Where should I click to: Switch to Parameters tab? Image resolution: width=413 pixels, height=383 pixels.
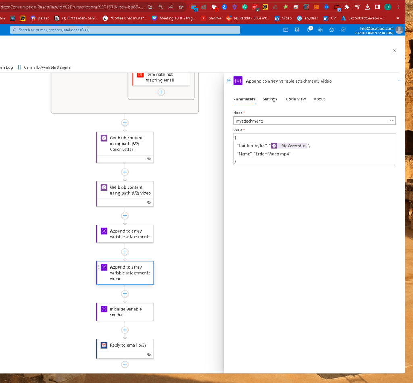click(x=244, y=99)
